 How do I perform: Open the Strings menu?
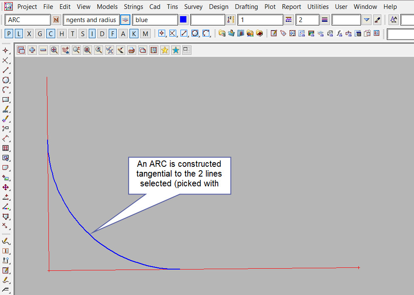point(134,7)
